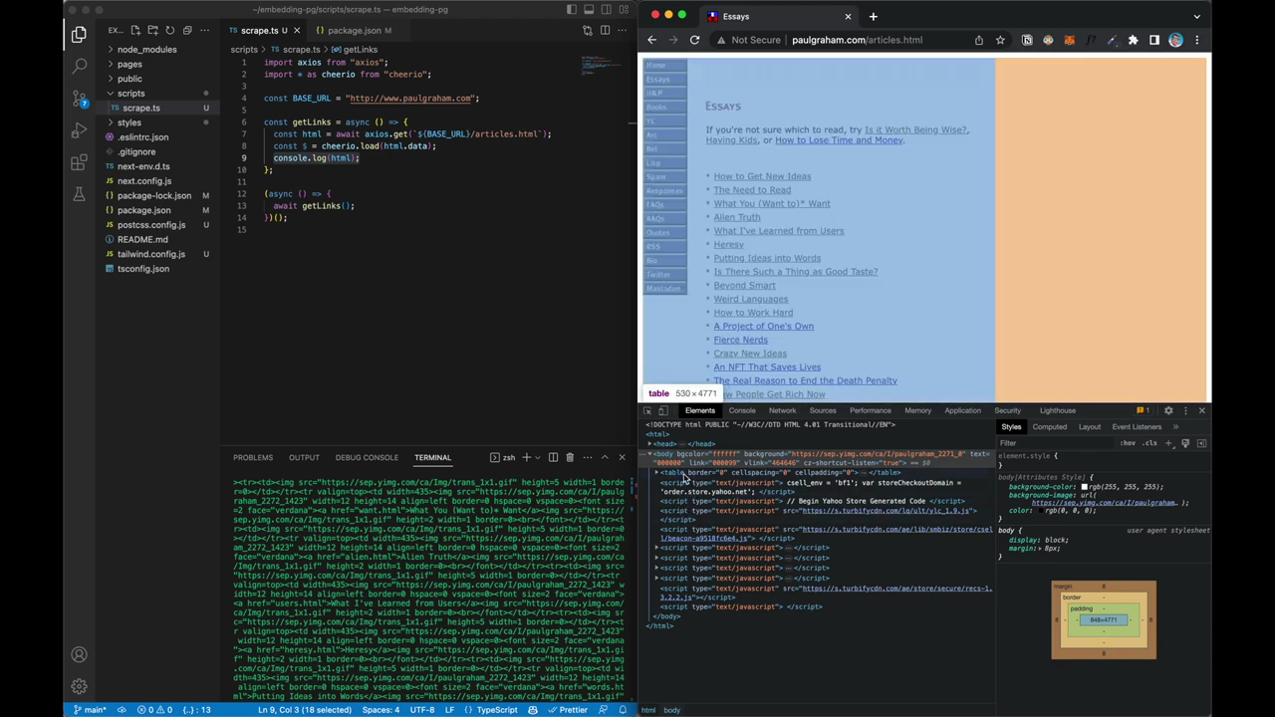This screenshot has height=717, width=1275.
Task: Go back in Chrome navigation
Action: tap(651, 40)
